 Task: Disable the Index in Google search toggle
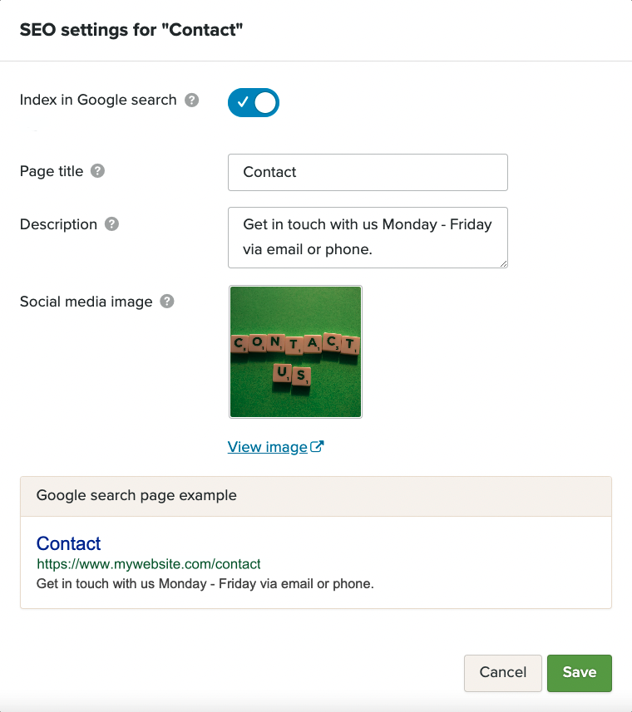pyautogui.click(x=254, y=102)
